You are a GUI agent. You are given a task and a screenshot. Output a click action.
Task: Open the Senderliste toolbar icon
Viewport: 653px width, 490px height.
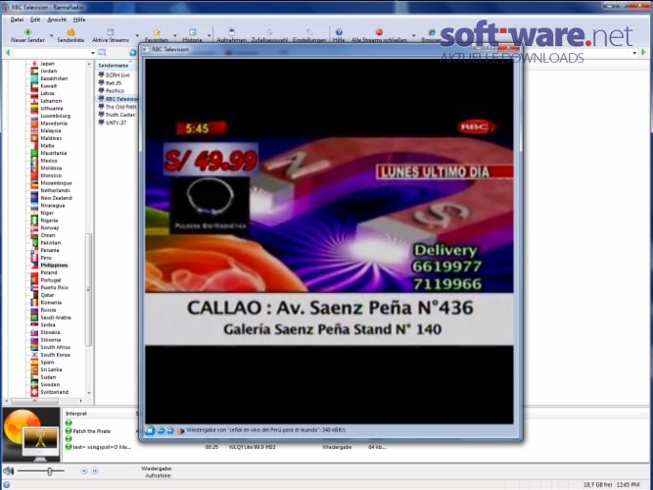(70, 32)
